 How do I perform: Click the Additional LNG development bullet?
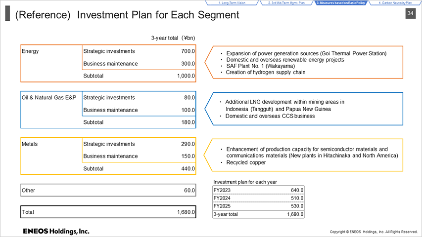pos(285,105)
